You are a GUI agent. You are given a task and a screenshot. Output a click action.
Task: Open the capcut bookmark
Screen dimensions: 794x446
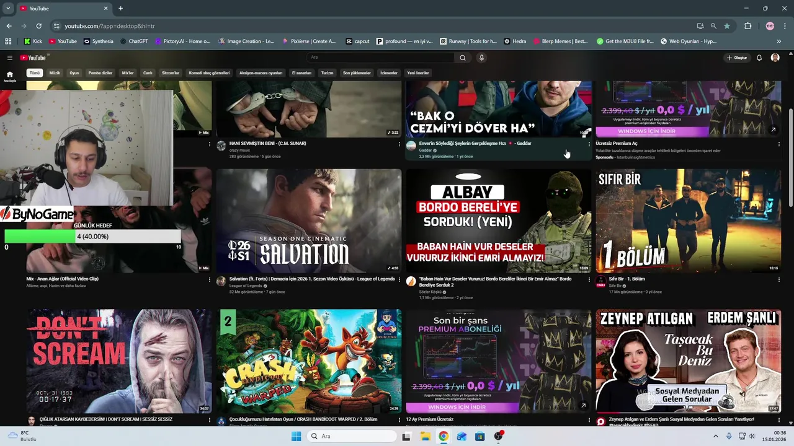[x=358, y=42]
